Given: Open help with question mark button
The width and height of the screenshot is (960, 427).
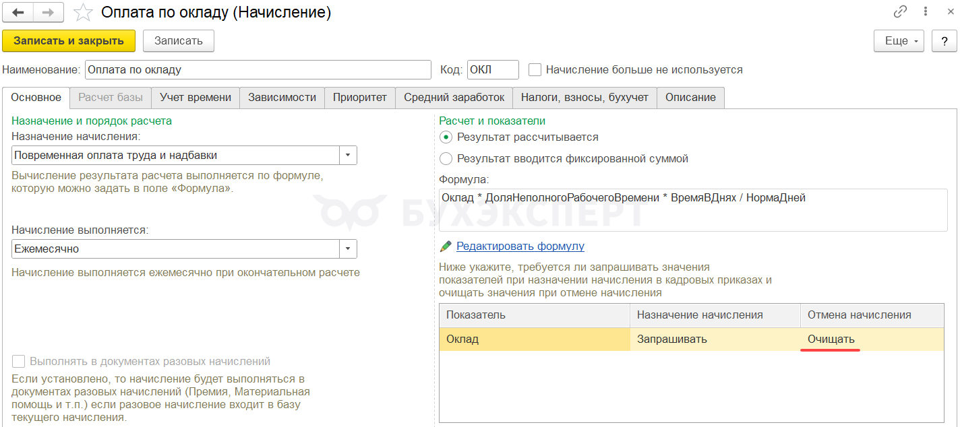Looking at the screenshot, I should pos(944,41).
